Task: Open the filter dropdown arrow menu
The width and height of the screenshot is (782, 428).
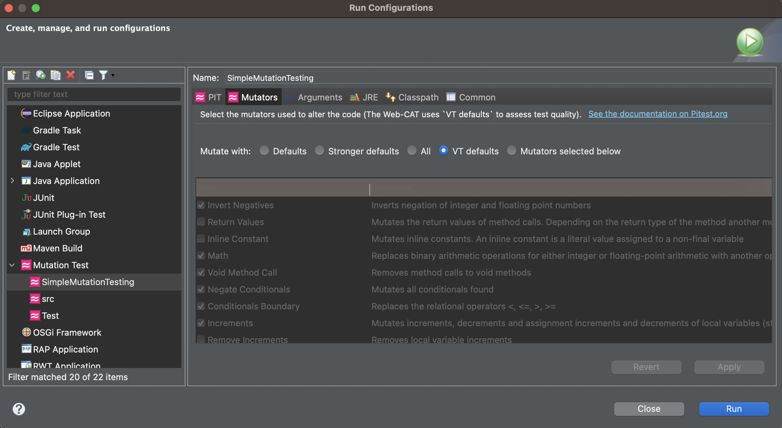Action: (x=113, y=75)
